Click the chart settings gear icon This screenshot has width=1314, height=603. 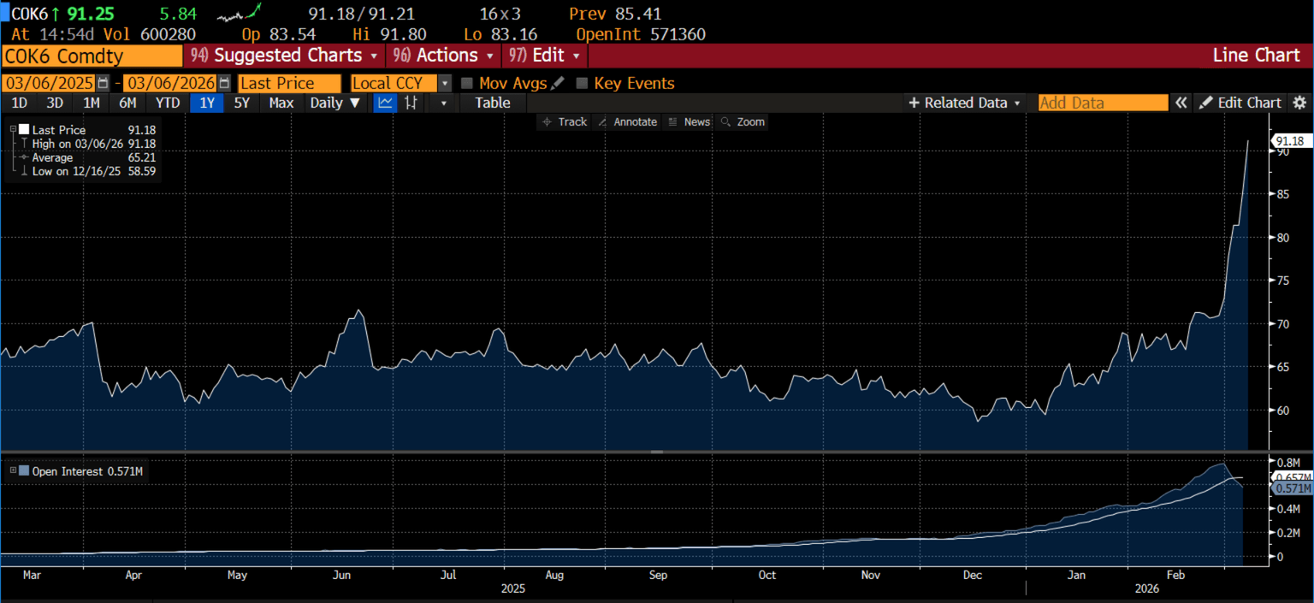pos(1299,103)
